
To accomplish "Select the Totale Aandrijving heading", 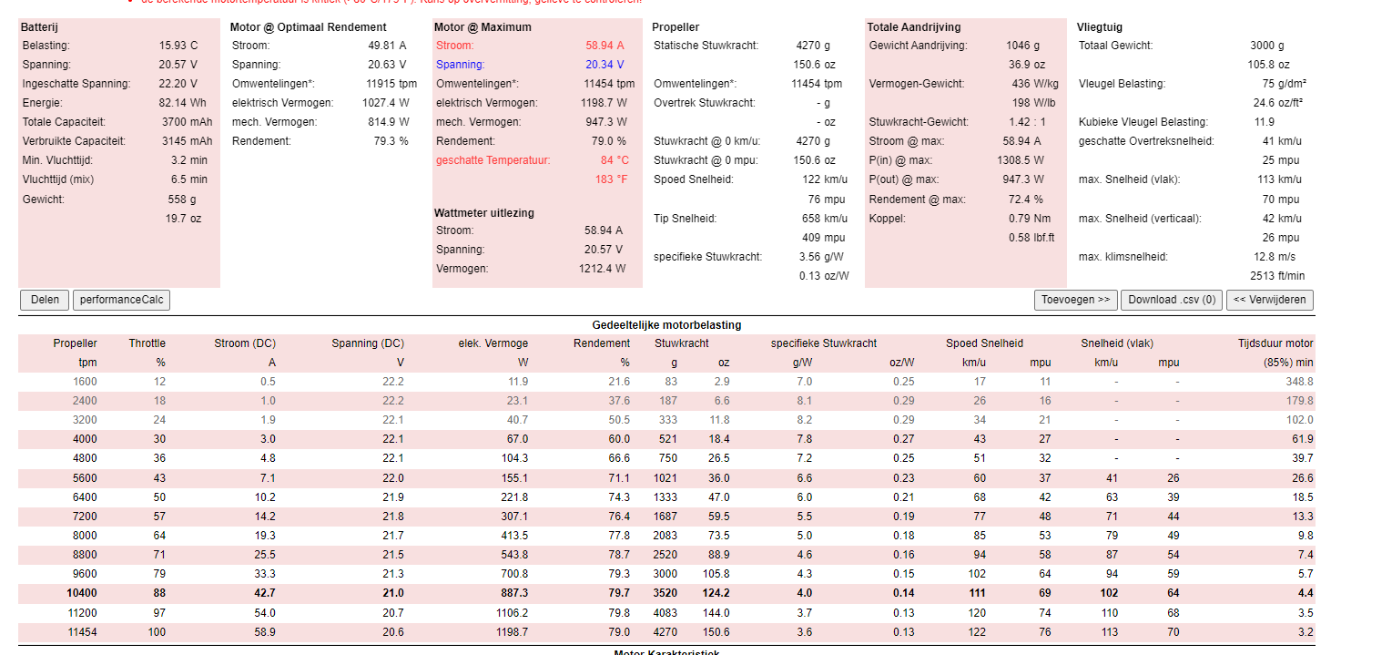I will [x=914, y=27].
